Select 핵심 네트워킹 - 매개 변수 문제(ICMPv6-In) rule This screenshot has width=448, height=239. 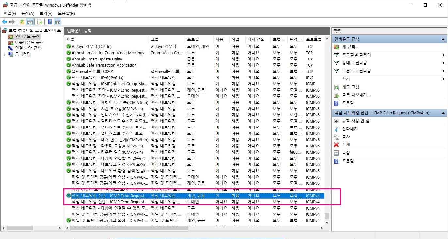click(110, 140)
